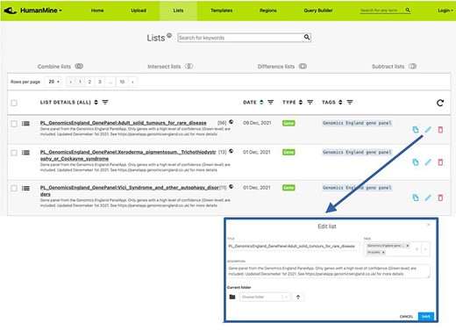The image size is (456, 330).
Task: Go to the Home tab
Action: 97,11
